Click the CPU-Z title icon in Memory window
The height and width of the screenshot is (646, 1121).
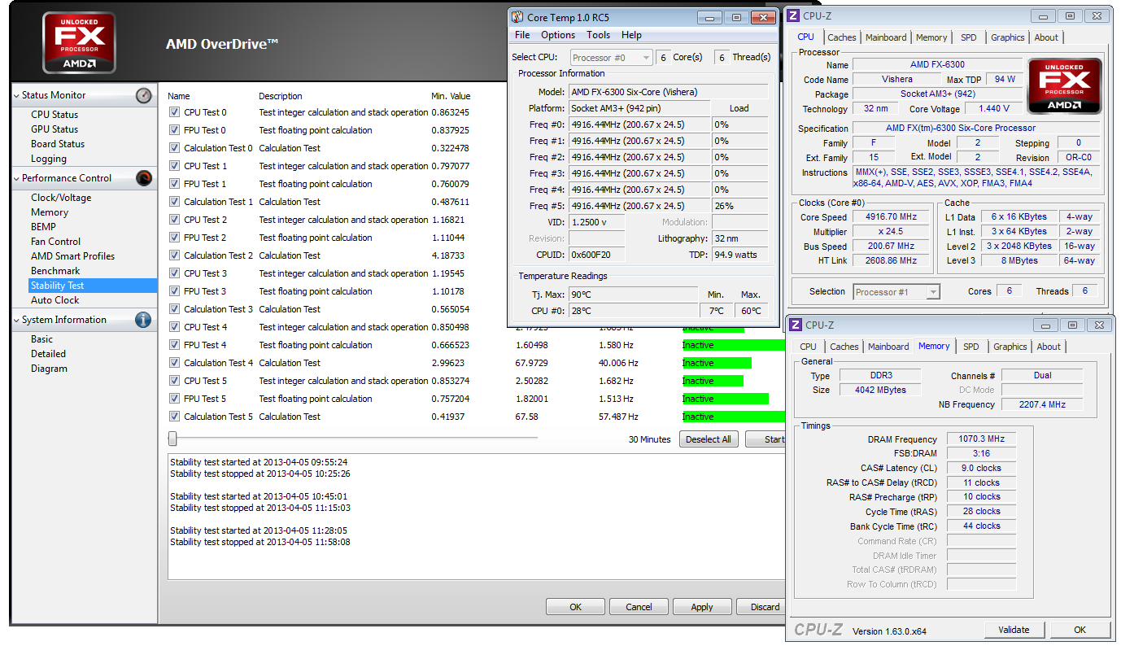796,325
